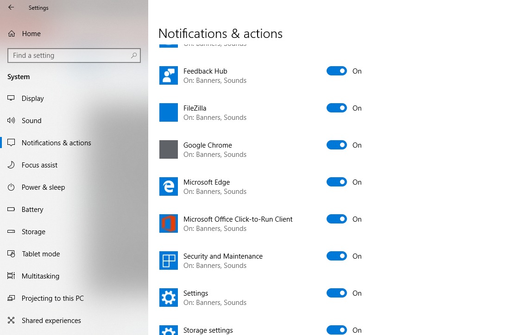Switch off Settings app notifications toggle
Viewport: 523px width, 335px height.
tap(337, 293)
